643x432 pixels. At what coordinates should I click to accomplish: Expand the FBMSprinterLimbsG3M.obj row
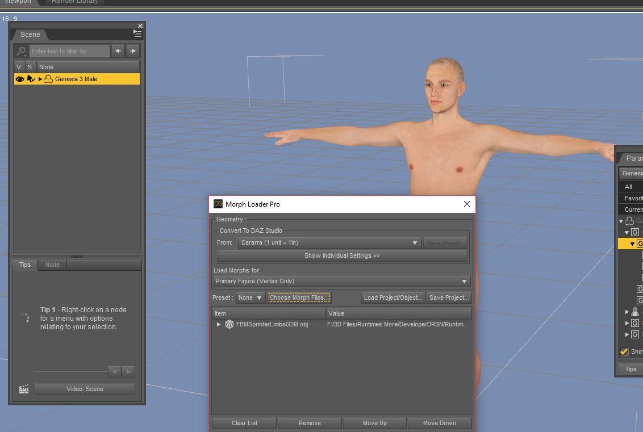(x=219, y=324)
